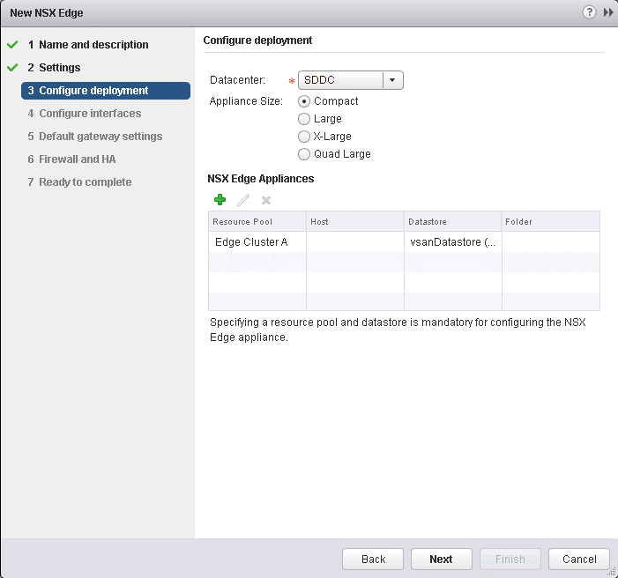The image size is (618, 578).
Task: Select step 3 Configure deployment
Action: [93, 91]
